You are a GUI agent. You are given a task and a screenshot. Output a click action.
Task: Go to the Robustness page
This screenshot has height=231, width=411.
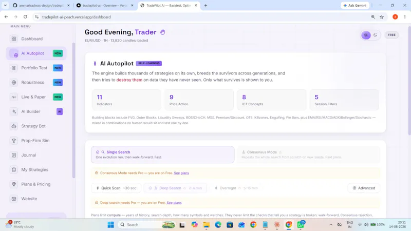click(x=36, y=83)
